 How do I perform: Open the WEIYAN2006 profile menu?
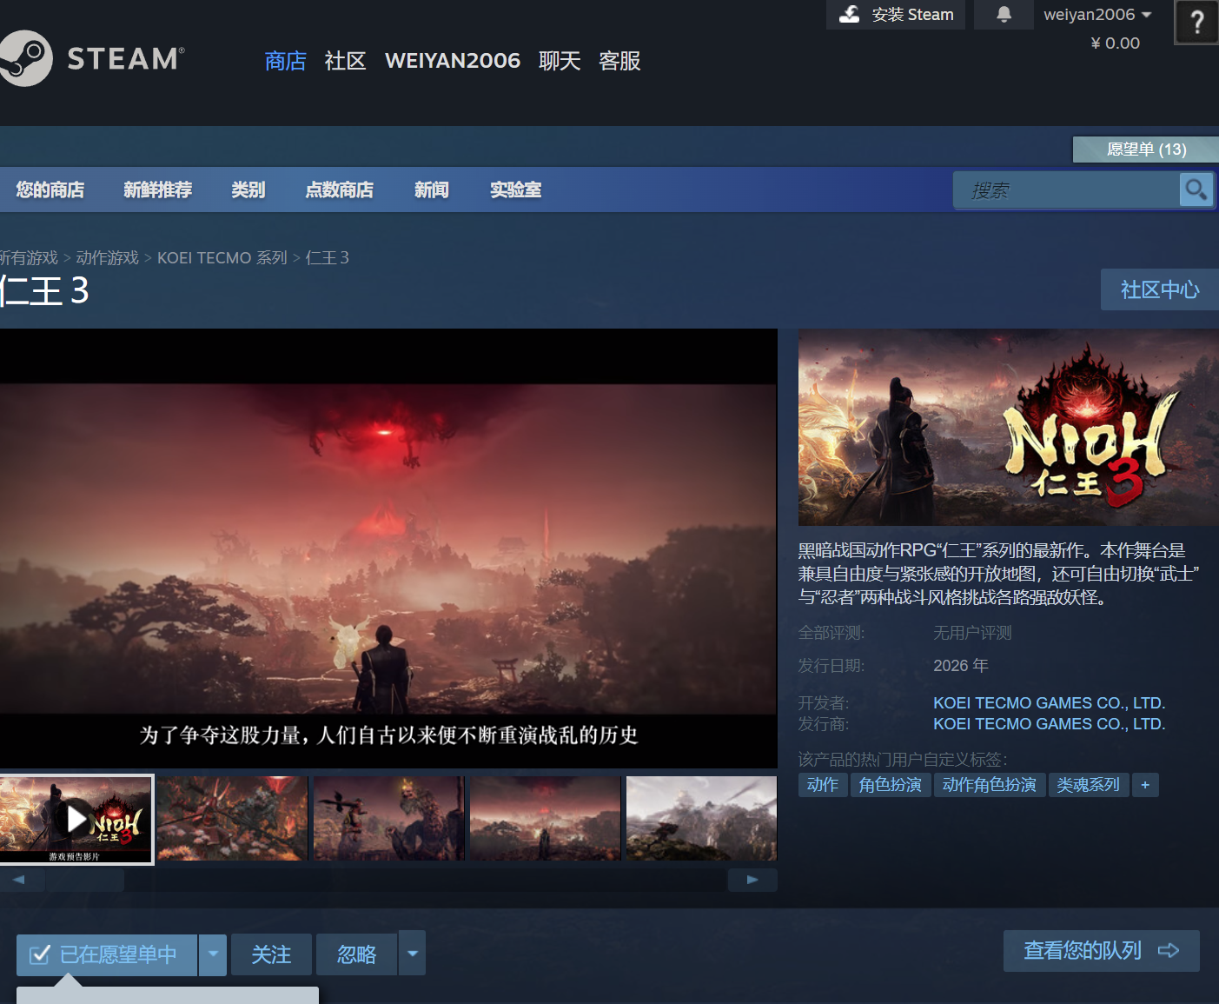coord(453,61)
